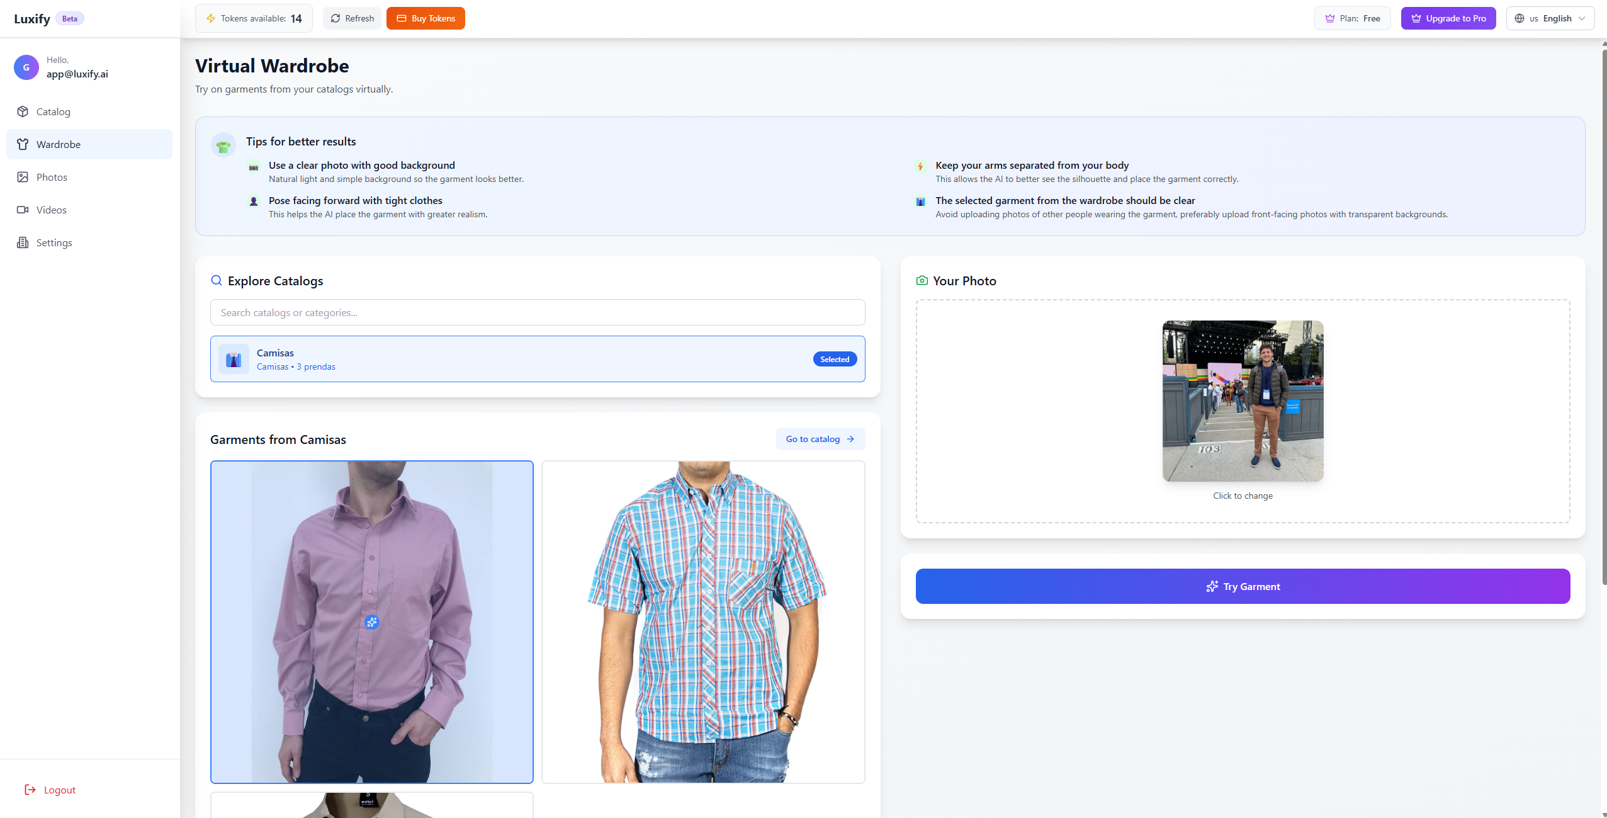Image resolution: width=1607 pixels, height=818 pixels.
Task: Click the Settings building icon in sidebar
Action: 23,242
